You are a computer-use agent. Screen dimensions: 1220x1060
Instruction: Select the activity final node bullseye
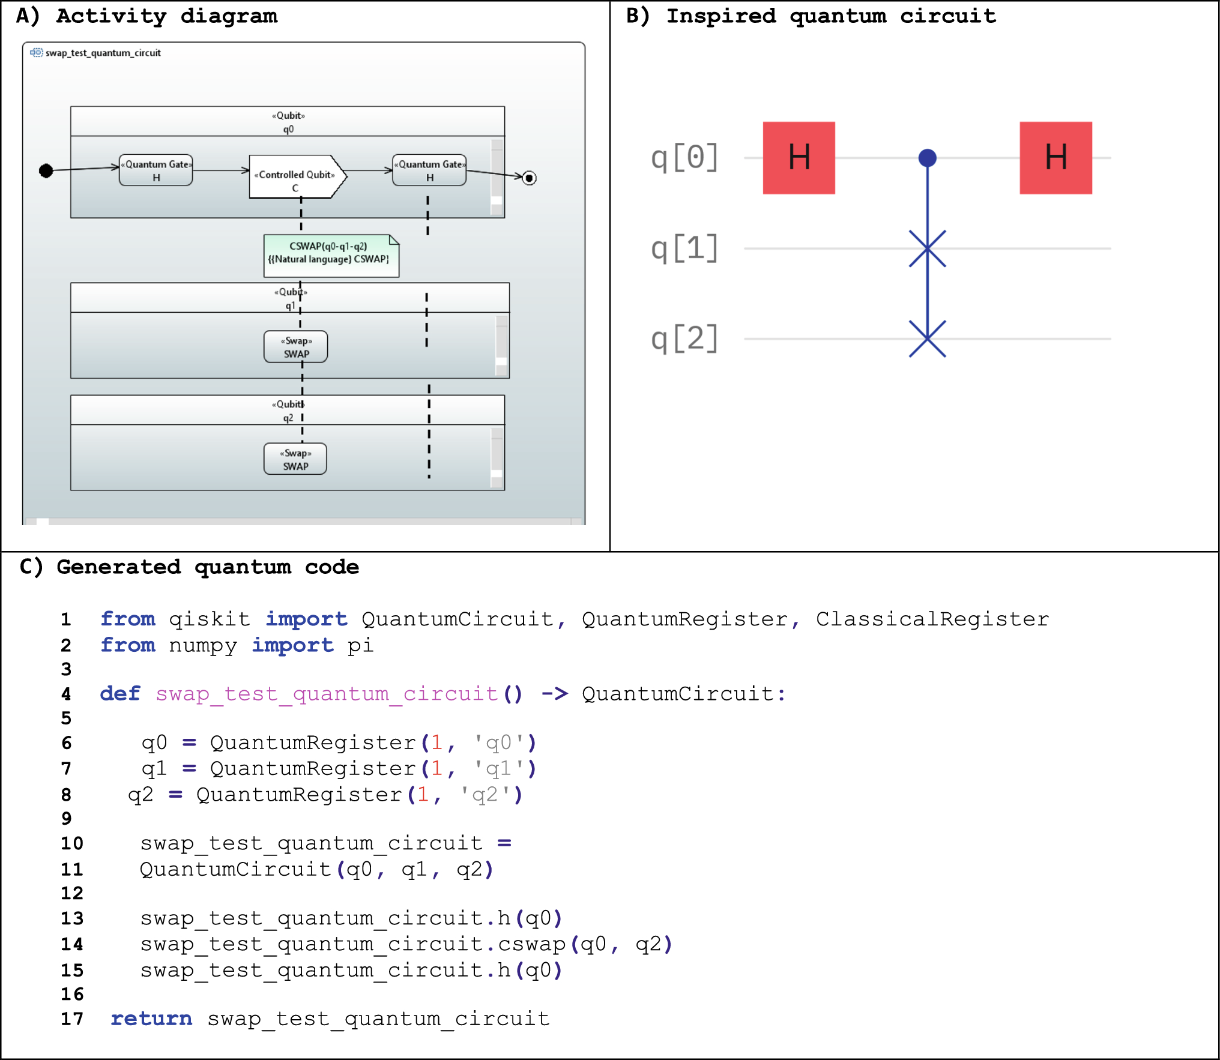[x=529, y=178]
